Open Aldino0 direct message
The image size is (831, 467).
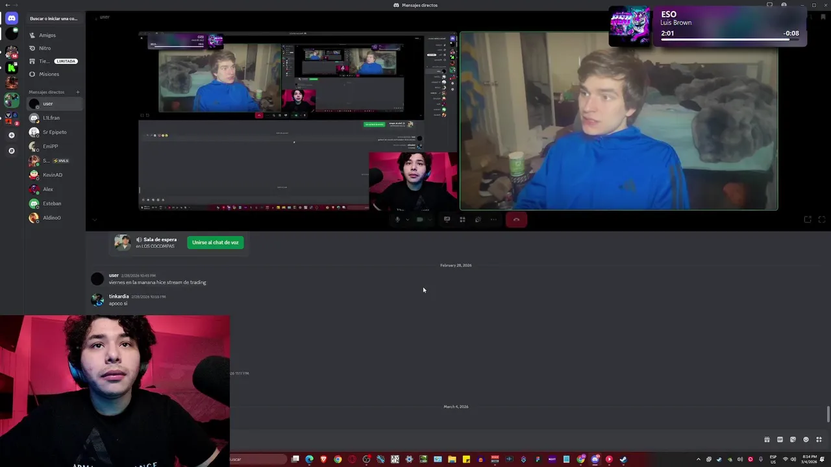[55, 218]
